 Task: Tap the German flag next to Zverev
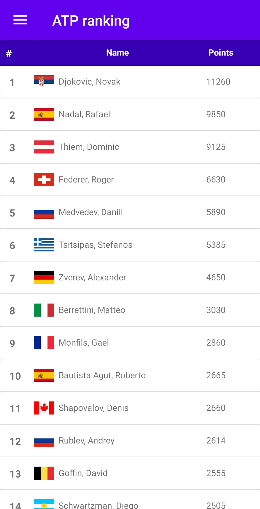(44, 277)
